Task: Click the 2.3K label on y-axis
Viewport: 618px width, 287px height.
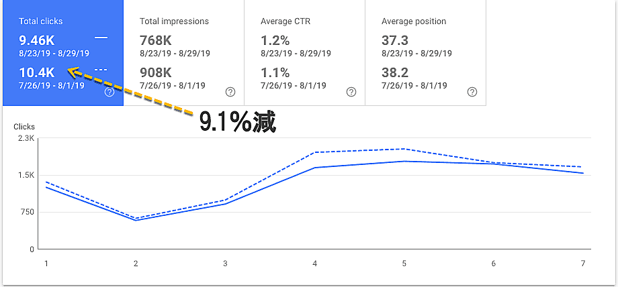Action: pyautogui.click(x=26, y=138)
